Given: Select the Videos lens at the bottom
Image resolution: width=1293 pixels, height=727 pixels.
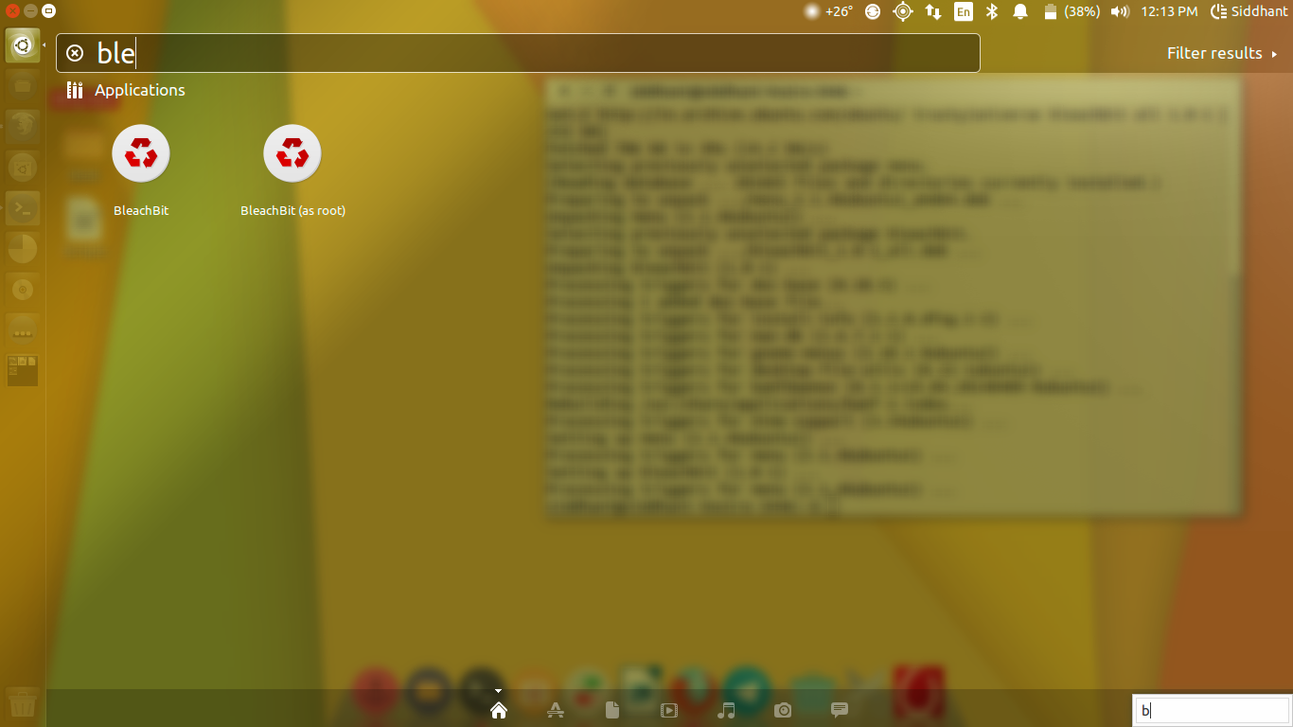Looking at the screenshot, I should point(669,710).
